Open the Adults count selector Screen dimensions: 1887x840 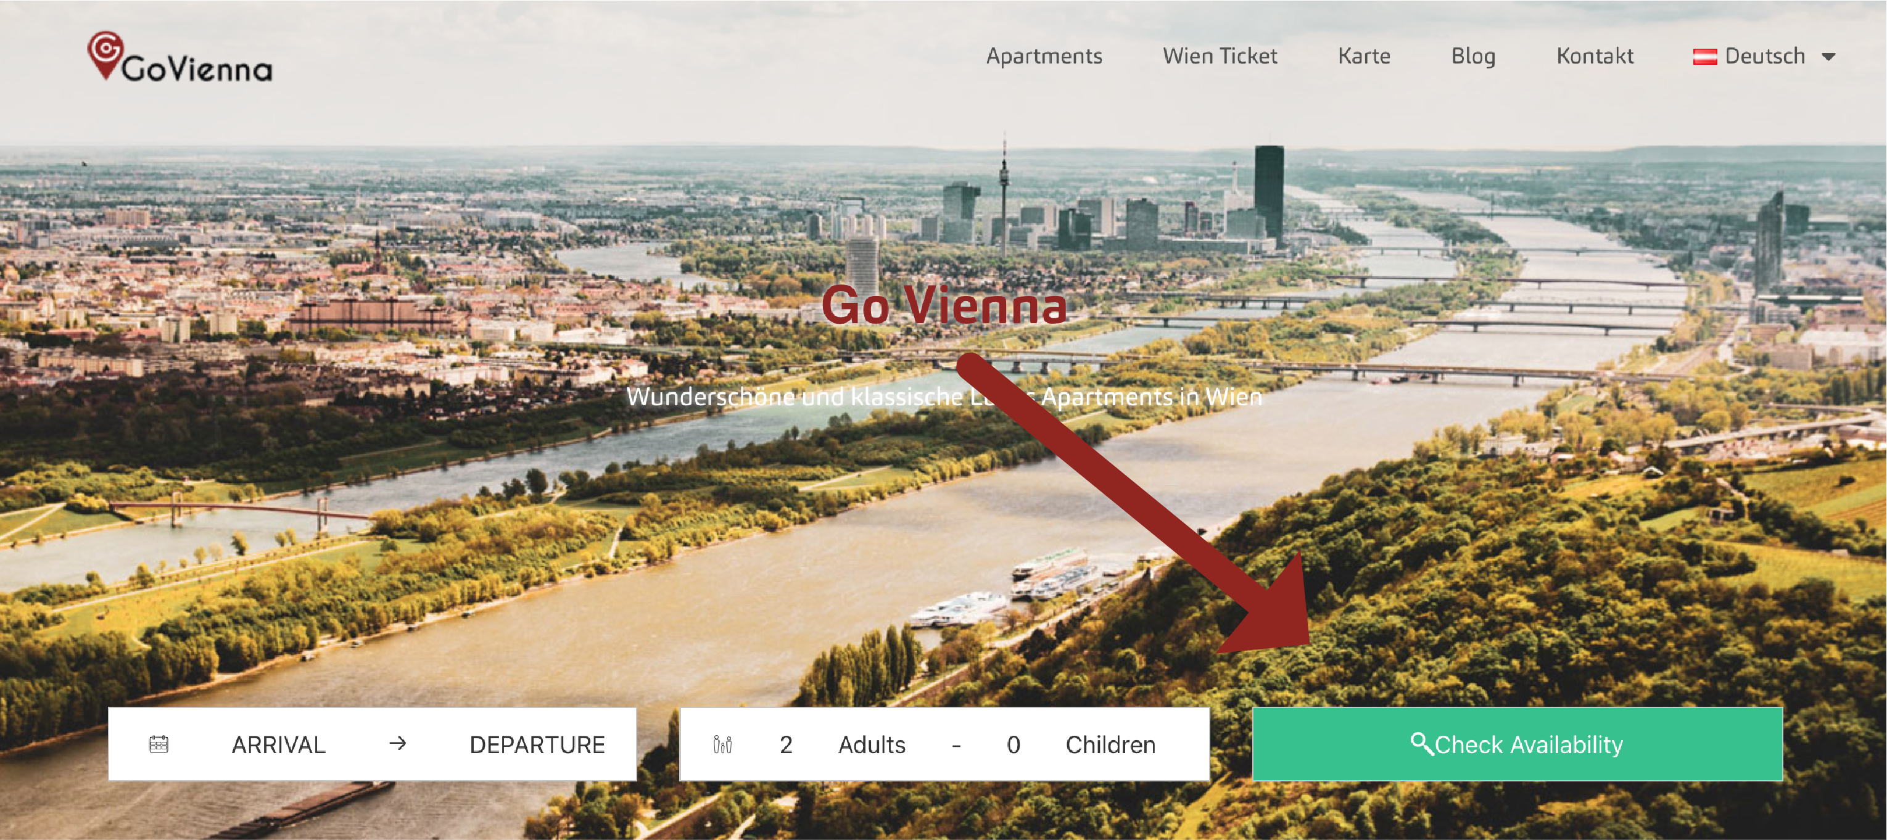coord(843,745)
